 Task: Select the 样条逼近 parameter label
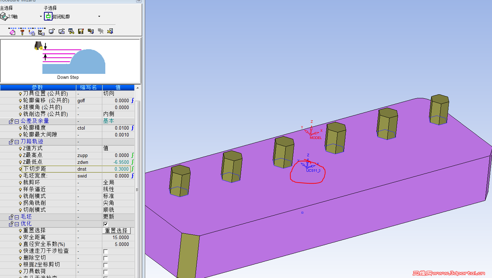coord(35,189)
